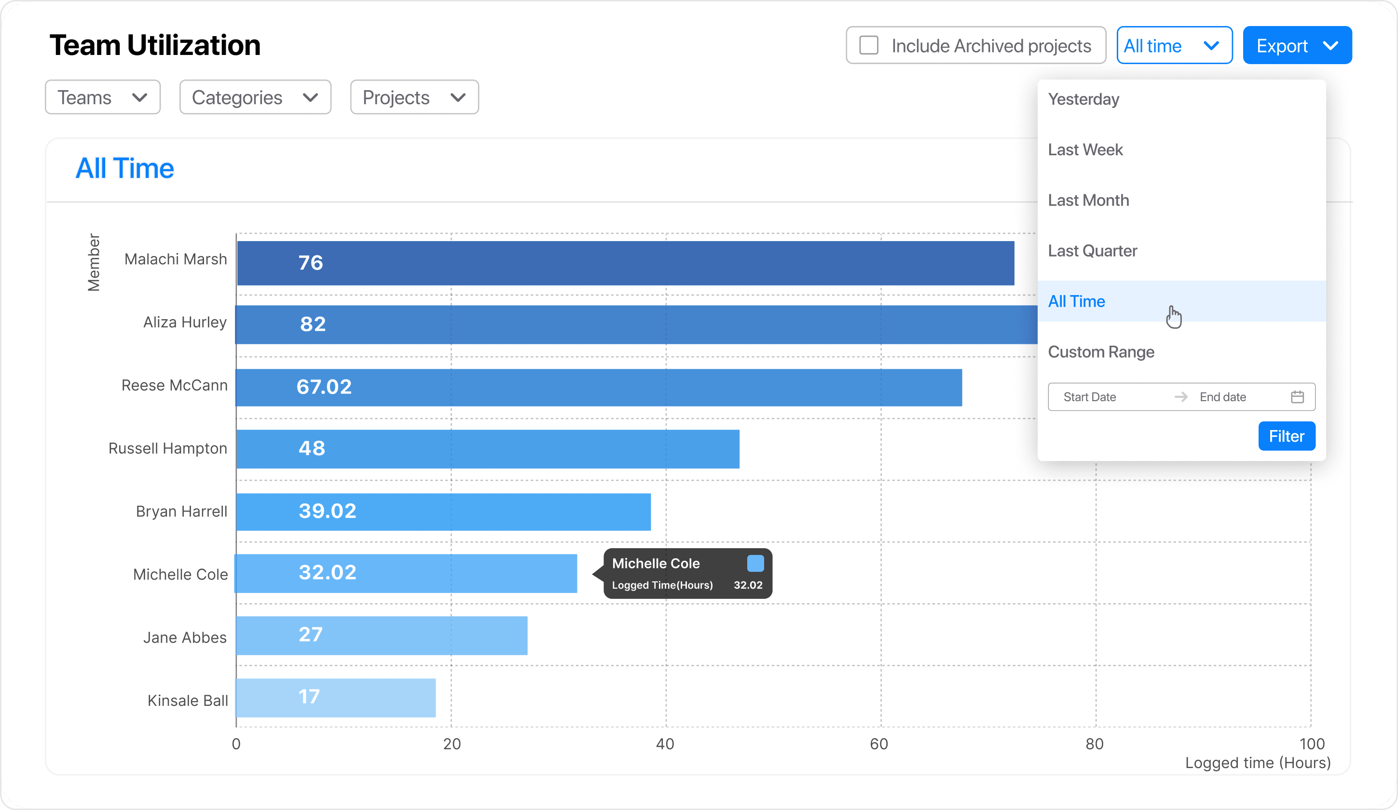Click the blue swatch in Michelle Cole tooltip
1398x810 pixels.
click(755, 563)
